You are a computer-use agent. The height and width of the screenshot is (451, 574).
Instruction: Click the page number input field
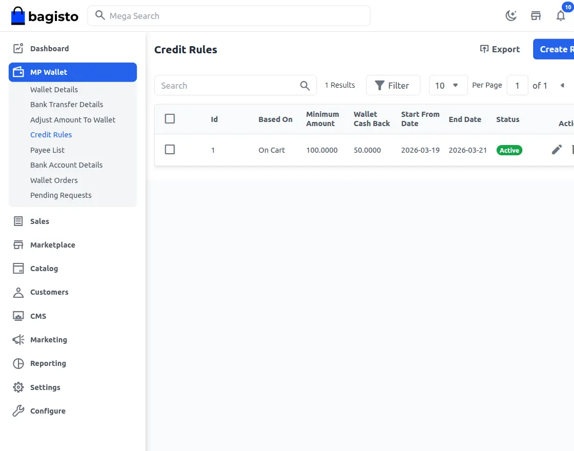click(x=517, y=85)
